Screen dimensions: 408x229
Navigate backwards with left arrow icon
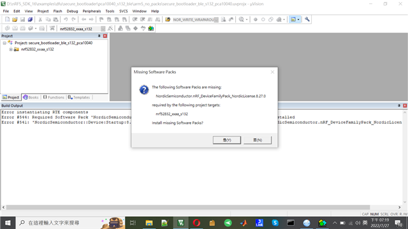[84, 20]
